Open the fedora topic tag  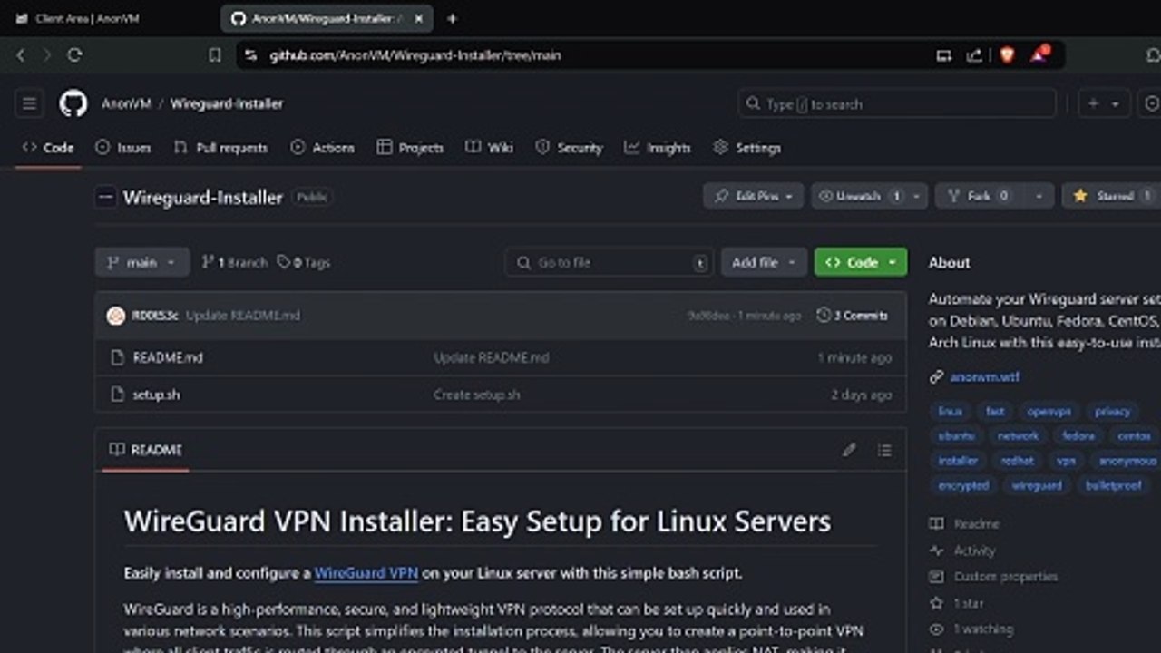point(1078,435)
